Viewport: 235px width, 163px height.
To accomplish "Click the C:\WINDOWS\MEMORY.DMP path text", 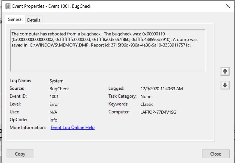I will [59, 45].
